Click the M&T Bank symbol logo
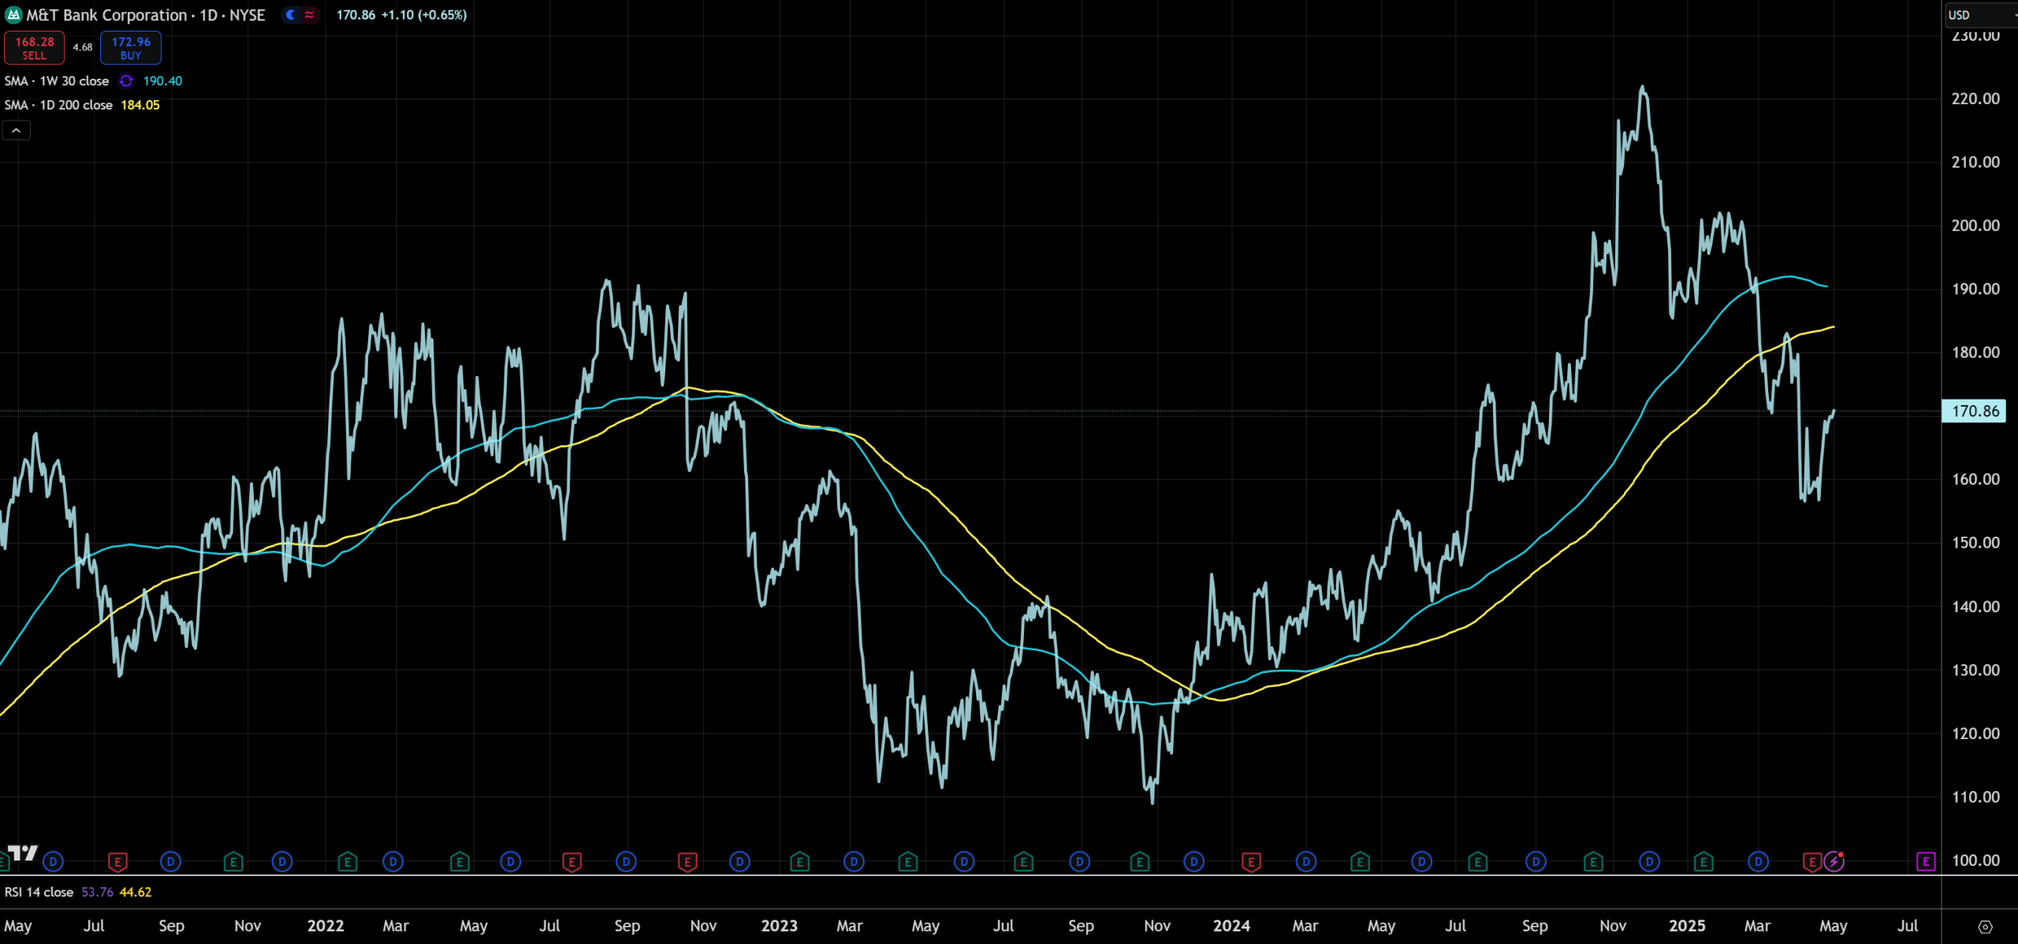 tap(13, 15)
